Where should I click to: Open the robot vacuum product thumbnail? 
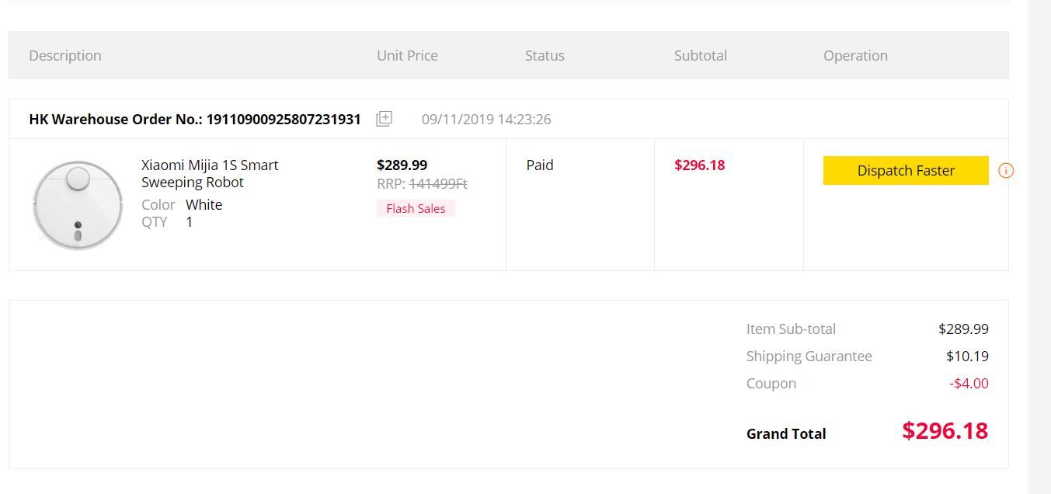click(77, 205)
